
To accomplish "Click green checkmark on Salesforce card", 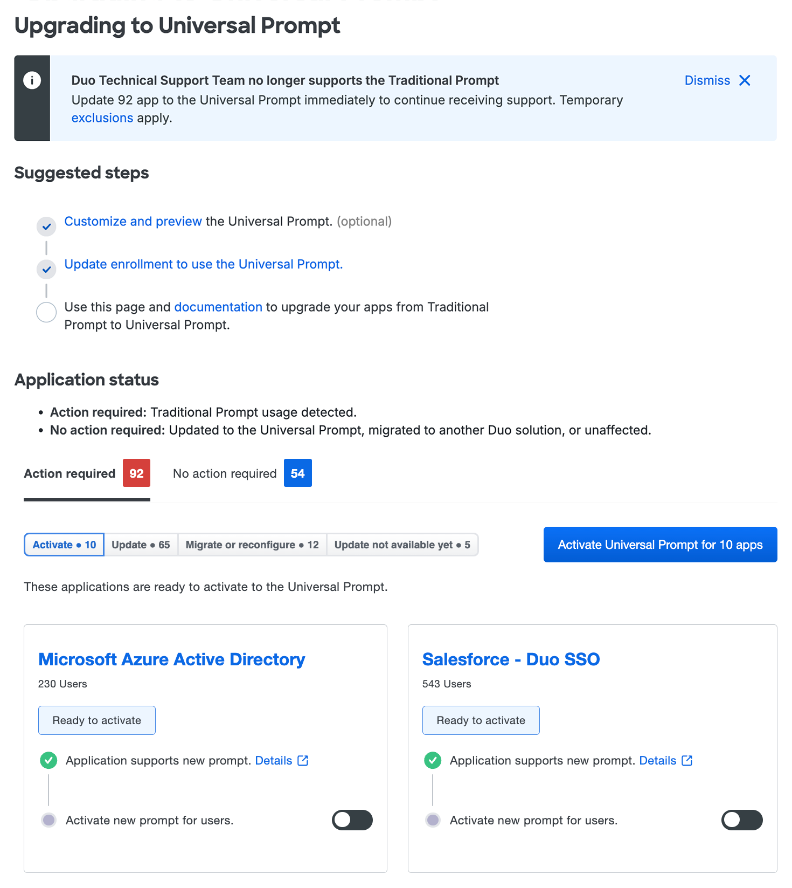I will pyautogui.click(x=433, y=760).
